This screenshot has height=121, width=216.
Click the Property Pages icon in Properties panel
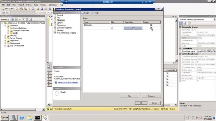pyautogui.click(x=189, y=24)
